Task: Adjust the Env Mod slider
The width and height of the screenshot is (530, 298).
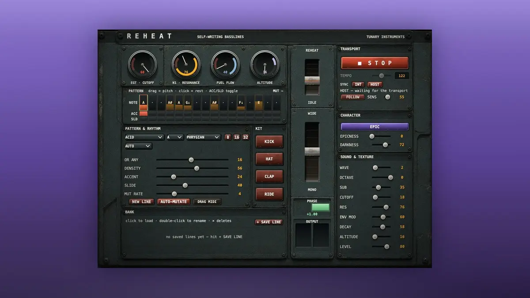Action: pyautogui.click(x=382, y=217)
